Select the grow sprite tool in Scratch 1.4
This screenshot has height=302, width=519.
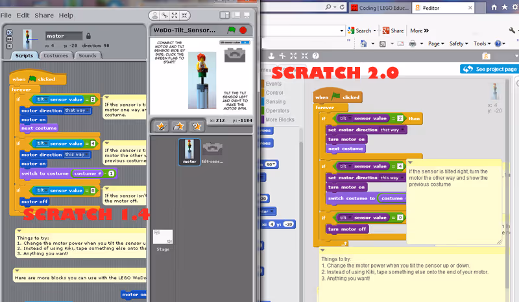tap(175, 15)
